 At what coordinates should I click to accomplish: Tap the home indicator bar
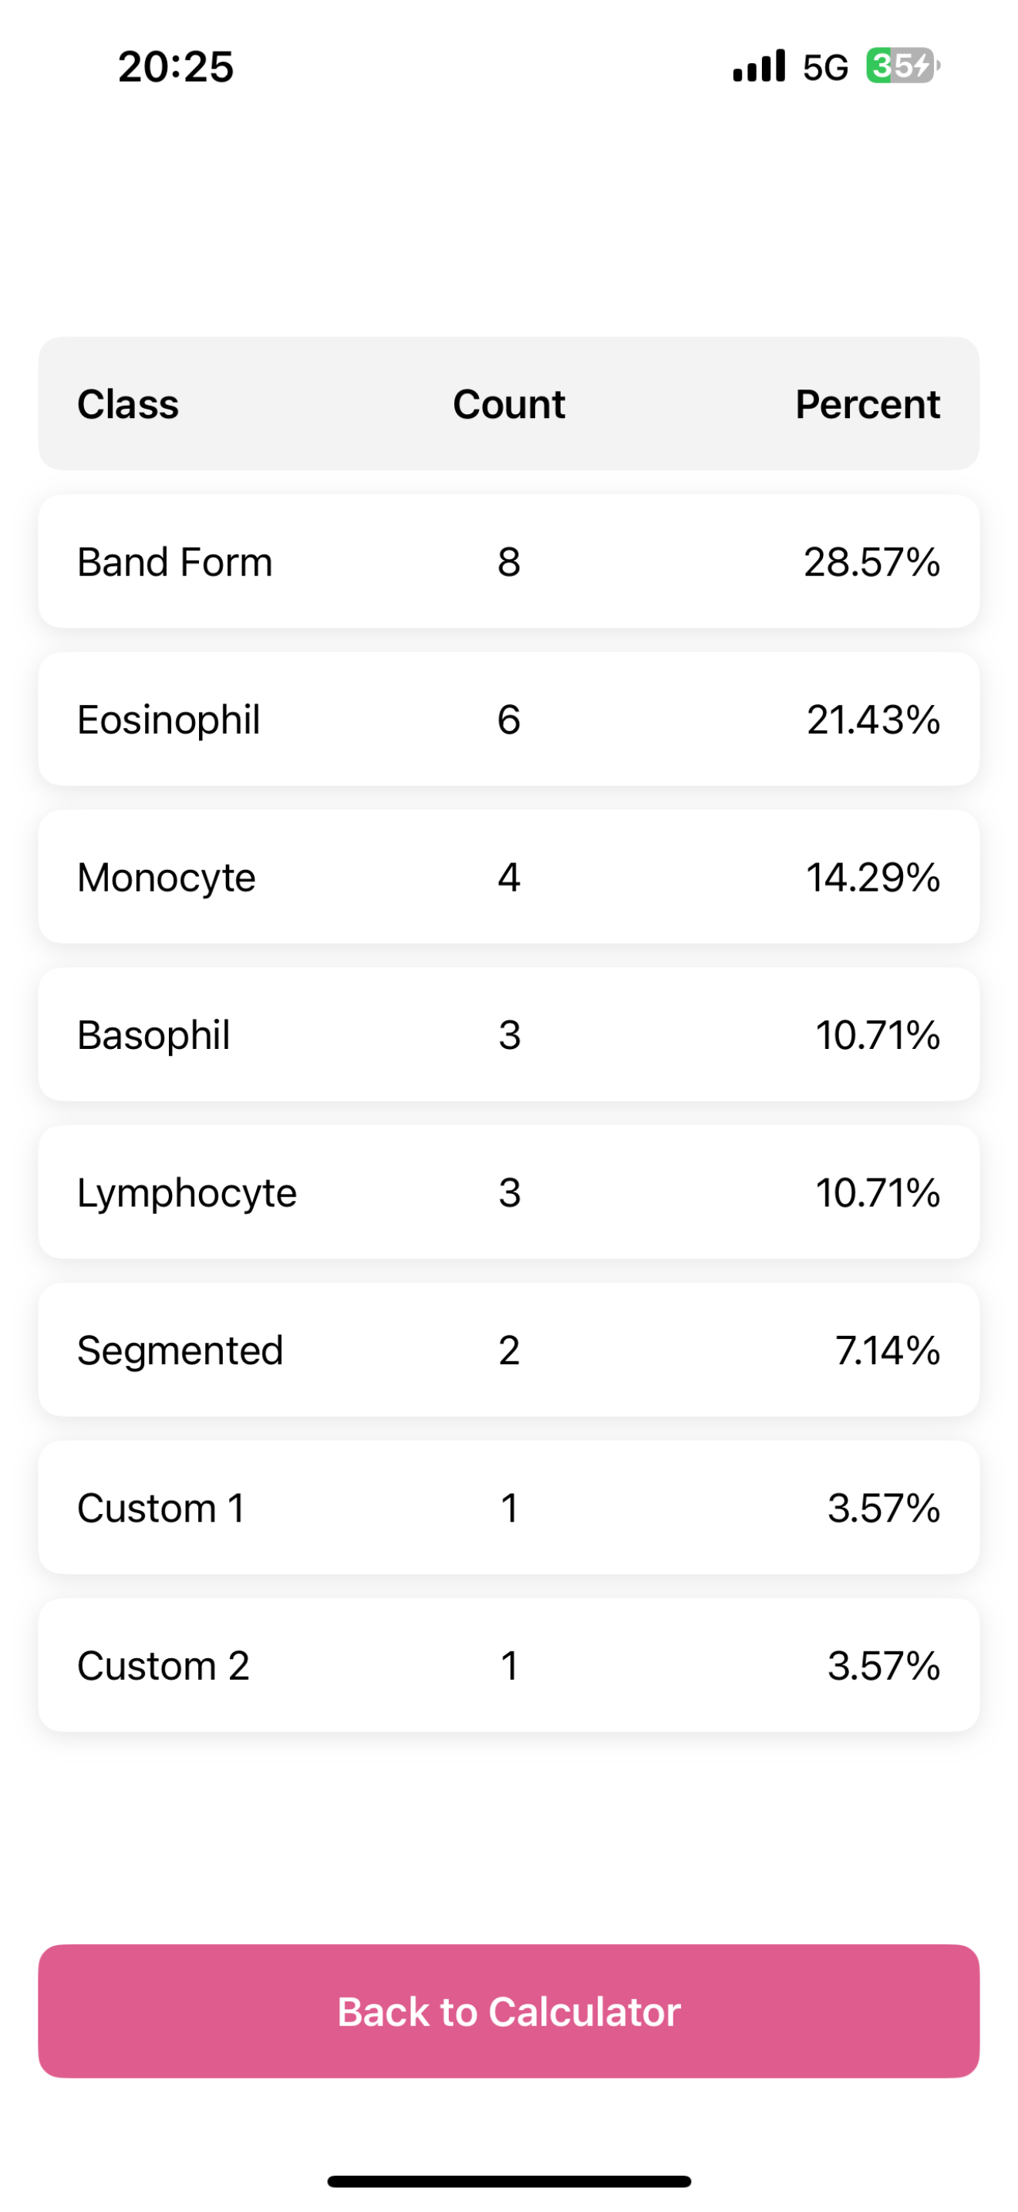509,2181
